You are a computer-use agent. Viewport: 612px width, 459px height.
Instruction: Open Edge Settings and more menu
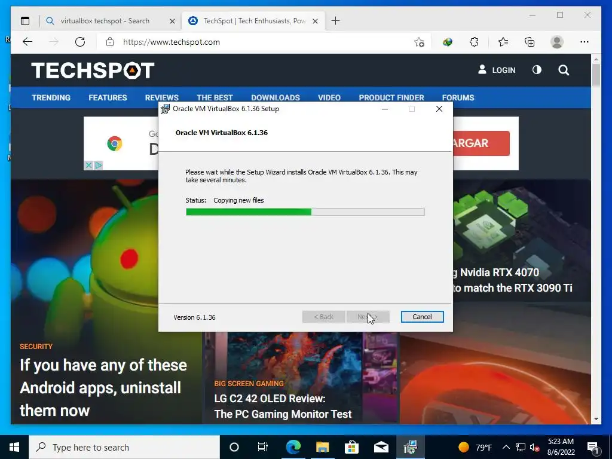(585, 42)
